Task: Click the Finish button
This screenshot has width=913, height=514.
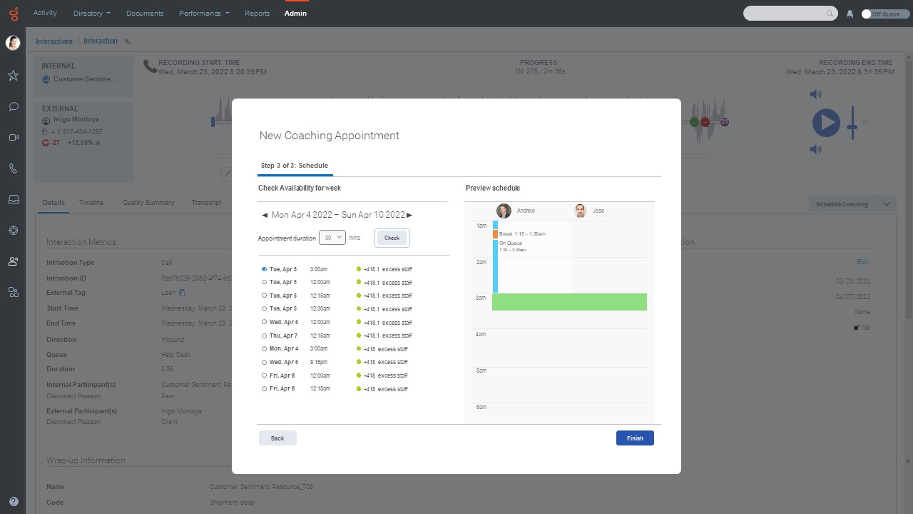Action: pyautogui.click(x=635, y=438)
